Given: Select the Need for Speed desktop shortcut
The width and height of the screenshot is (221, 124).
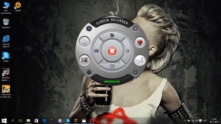Looking at the screenshot, I should coord(6,75).
